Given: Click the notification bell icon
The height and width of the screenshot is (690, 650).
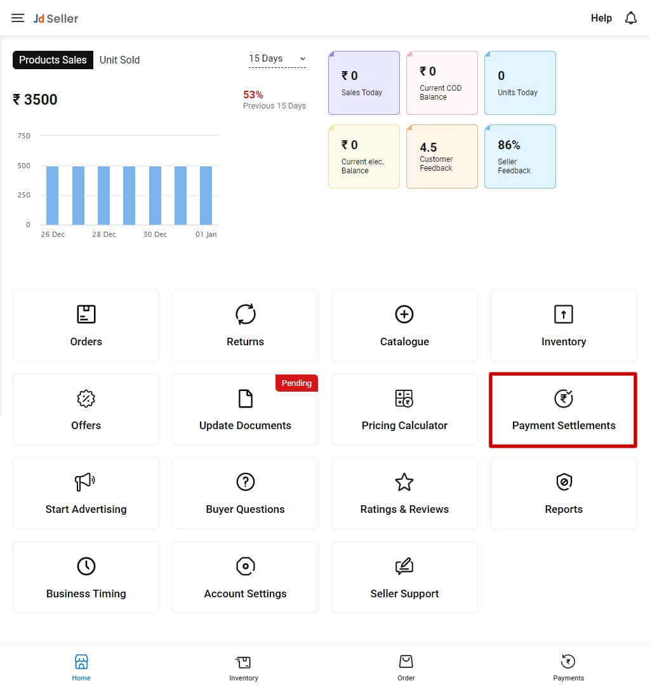Looking at the screenshot, I should tap(630, 18).
